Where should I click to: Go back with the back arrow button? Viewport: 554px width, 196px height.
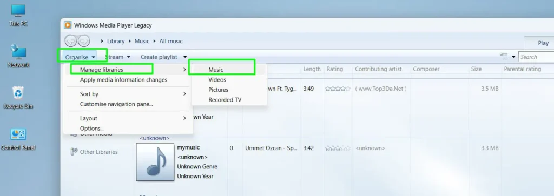tap(71, 41)
